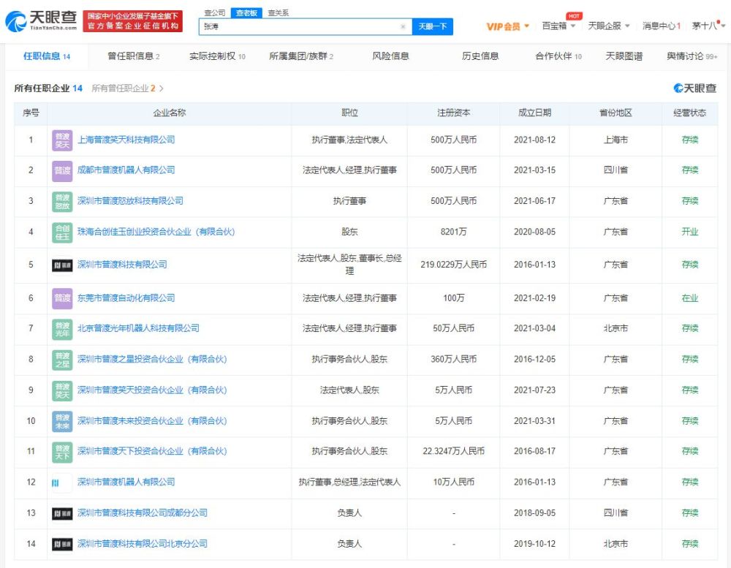Open the 成都市普渡机器人 company logo

tap(62, 170)
